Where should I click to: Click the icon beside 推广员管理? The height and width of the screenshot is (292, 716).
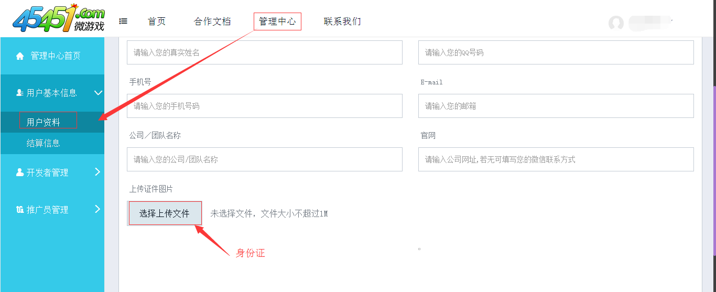[x=20, y=210]
